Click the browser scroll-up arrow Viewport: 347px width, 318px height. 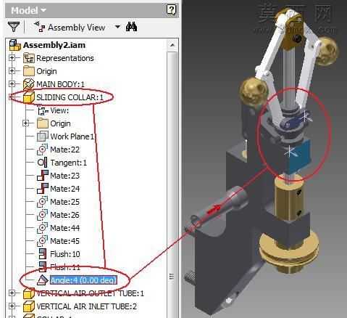click(x=172, y=45)
